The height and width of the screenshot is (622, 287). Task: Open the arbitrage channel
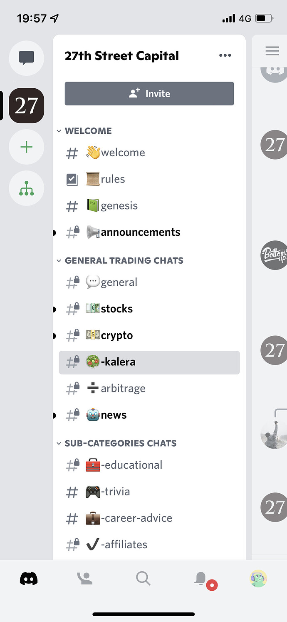[149, 388]
